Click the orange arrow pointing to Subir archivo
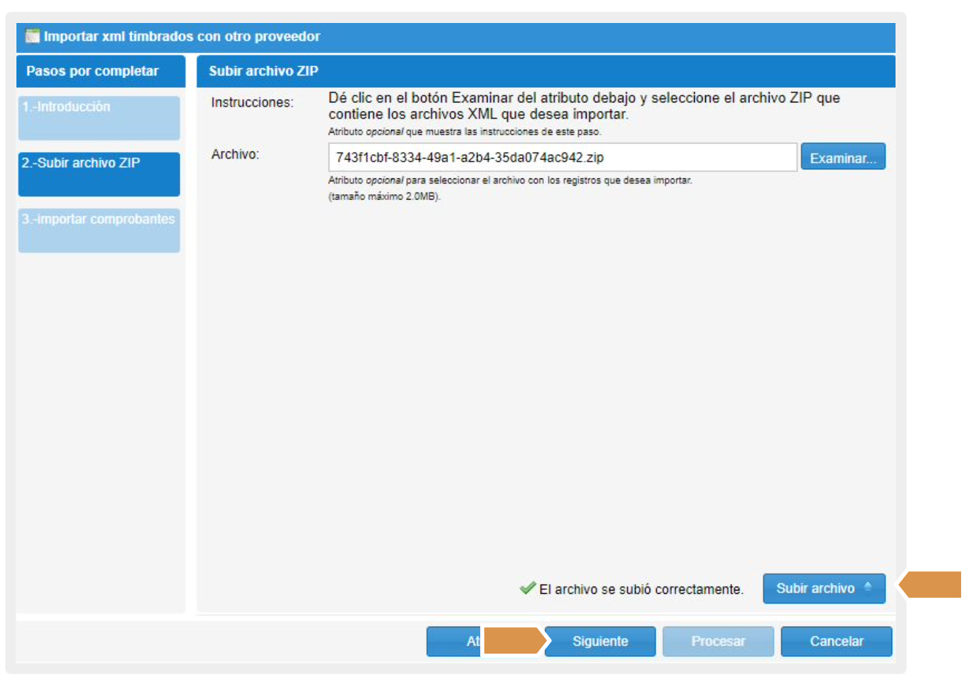Screen dimensions: 971x685 pos(932,585)
